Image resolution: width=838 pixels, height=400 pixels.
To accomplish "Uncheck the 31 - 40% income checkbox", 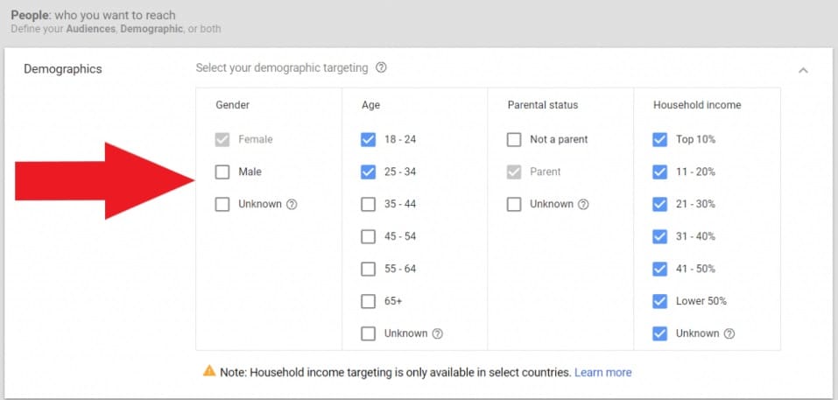I will coord(660,236).
